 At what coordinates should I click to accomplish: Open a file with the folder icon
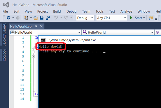click(x=35, y=18)
